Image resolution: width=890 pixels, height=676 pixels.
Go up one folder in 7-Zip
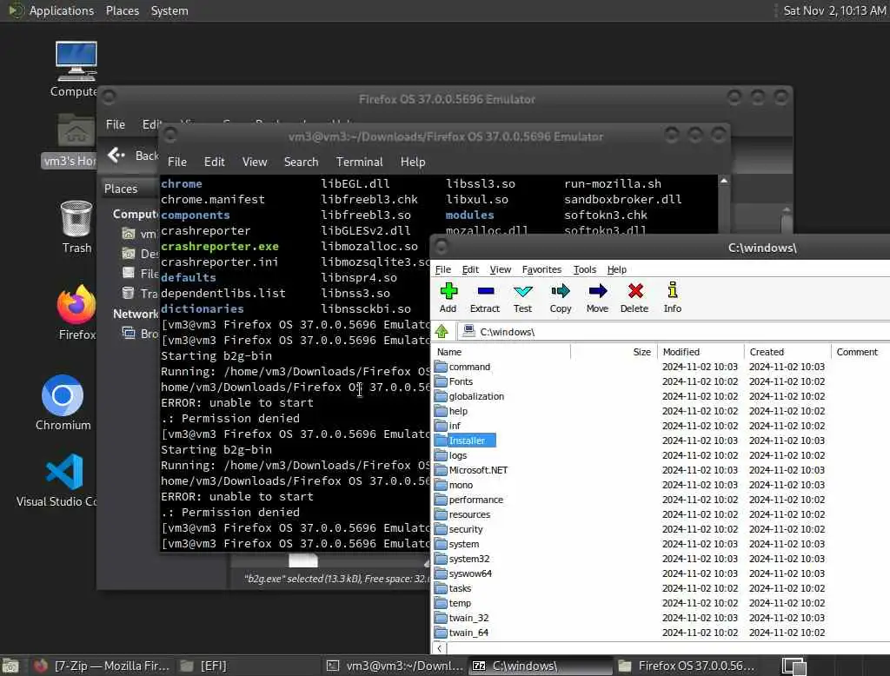(442, 331)
